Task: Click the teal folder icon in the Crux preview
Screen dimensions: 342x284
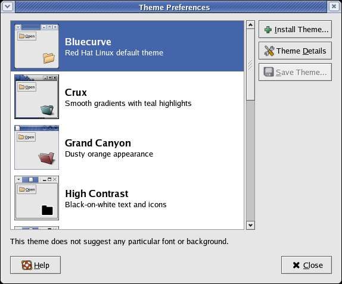Action: (47, 110)
